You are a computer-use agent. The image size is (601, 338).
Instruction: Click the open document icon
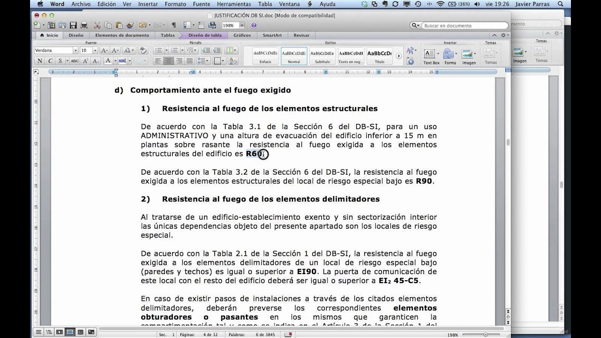(x=62, y=25)
